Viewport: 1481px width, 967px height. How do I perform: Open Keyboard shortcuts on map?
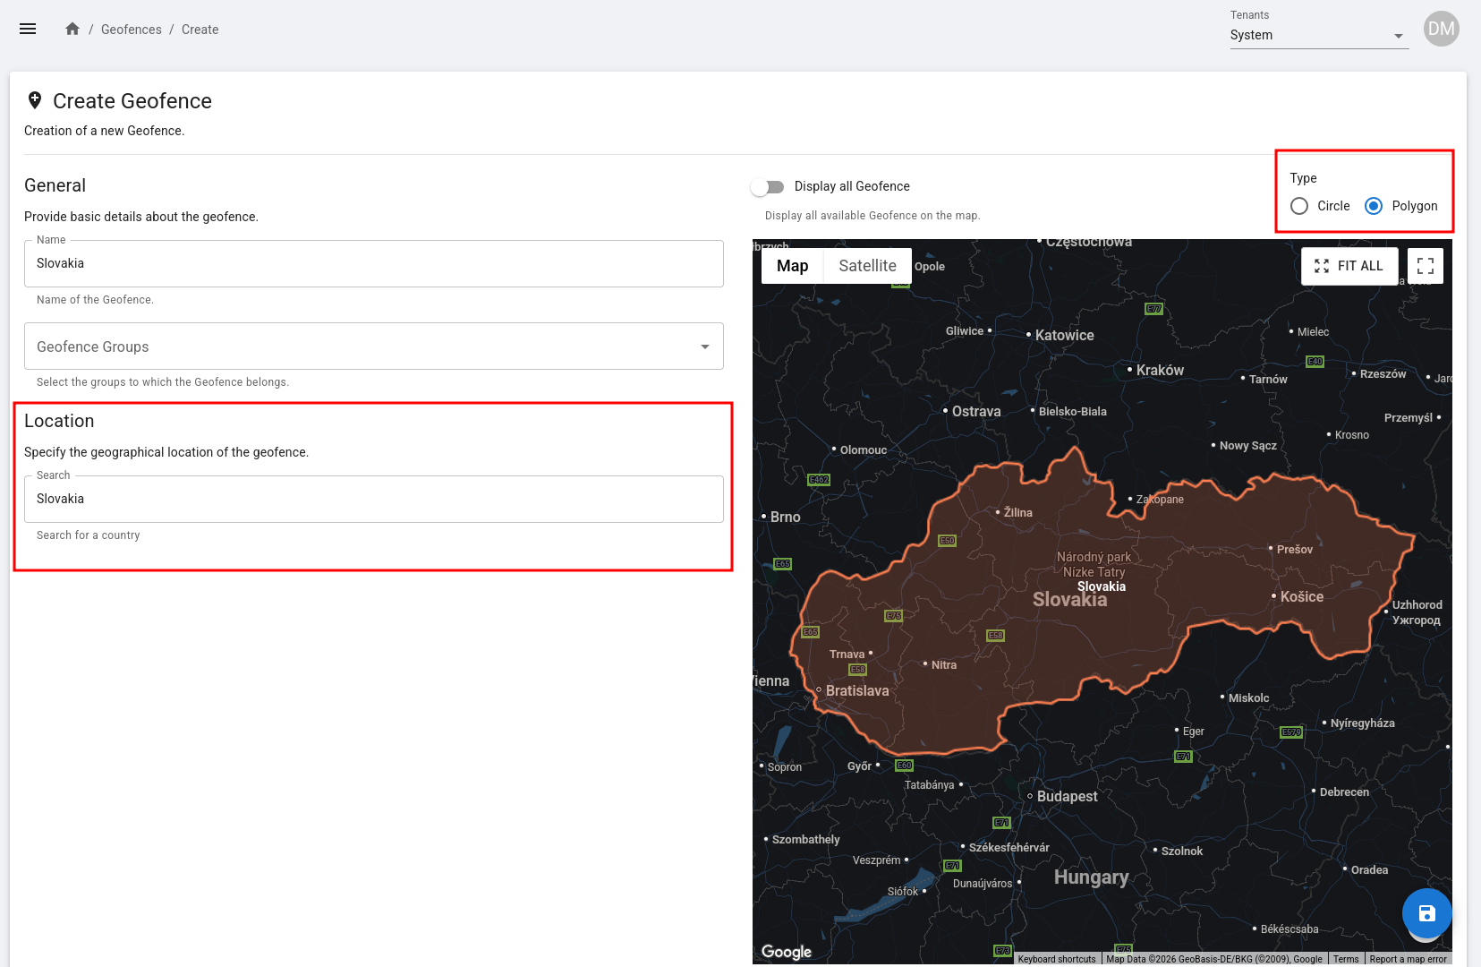pos(1056,959)
